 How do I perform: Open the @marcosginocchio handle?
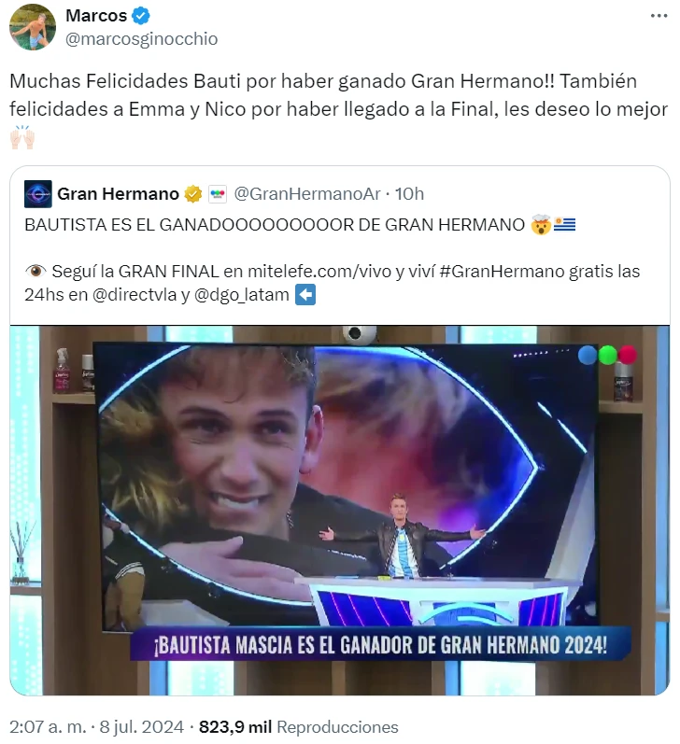tap(141, 39)
